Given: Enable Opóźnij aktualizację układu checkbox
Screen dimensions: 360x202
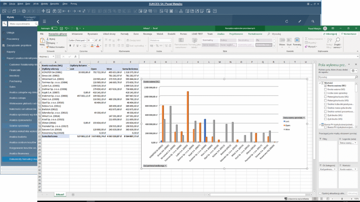Looking at the screenshot, I should click(x=320, y=193).
